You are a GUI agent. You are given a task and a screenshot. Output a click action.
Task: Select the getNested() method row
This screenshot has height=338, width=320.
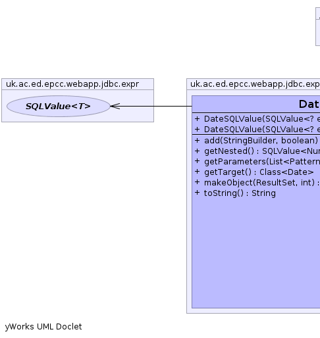pos(257,151)
